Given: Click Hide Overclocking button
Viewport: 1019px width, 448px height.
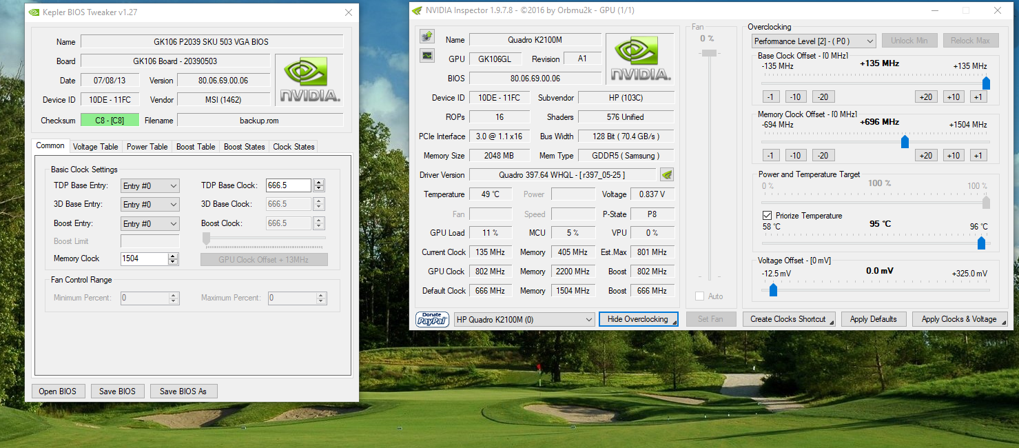Looking at the screenshot, I should pos(638,319).
